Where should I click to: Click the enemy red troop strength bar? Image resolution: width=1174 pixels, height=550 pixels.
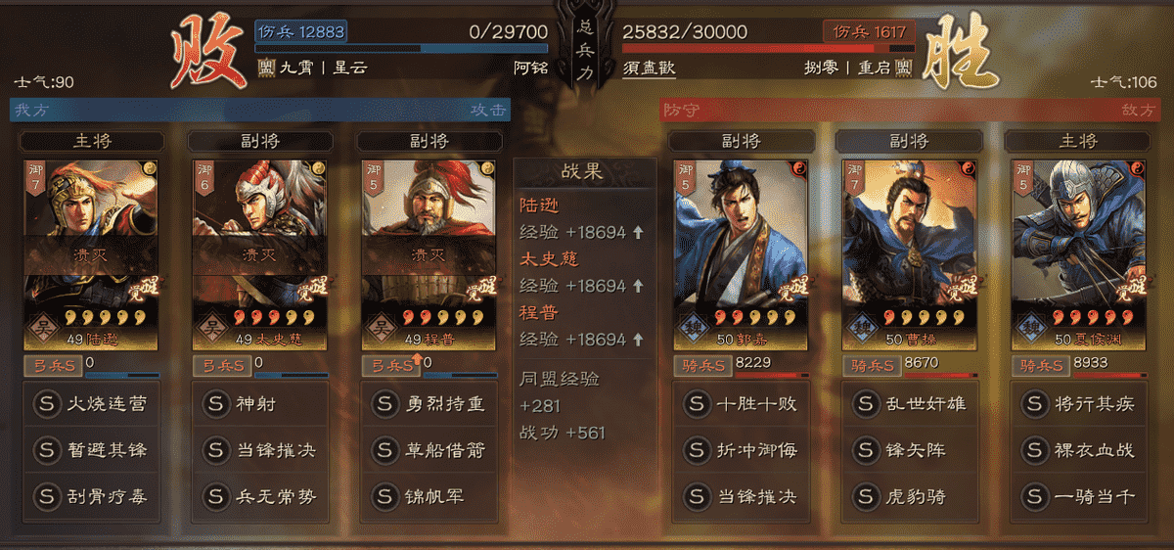point(769,48)
